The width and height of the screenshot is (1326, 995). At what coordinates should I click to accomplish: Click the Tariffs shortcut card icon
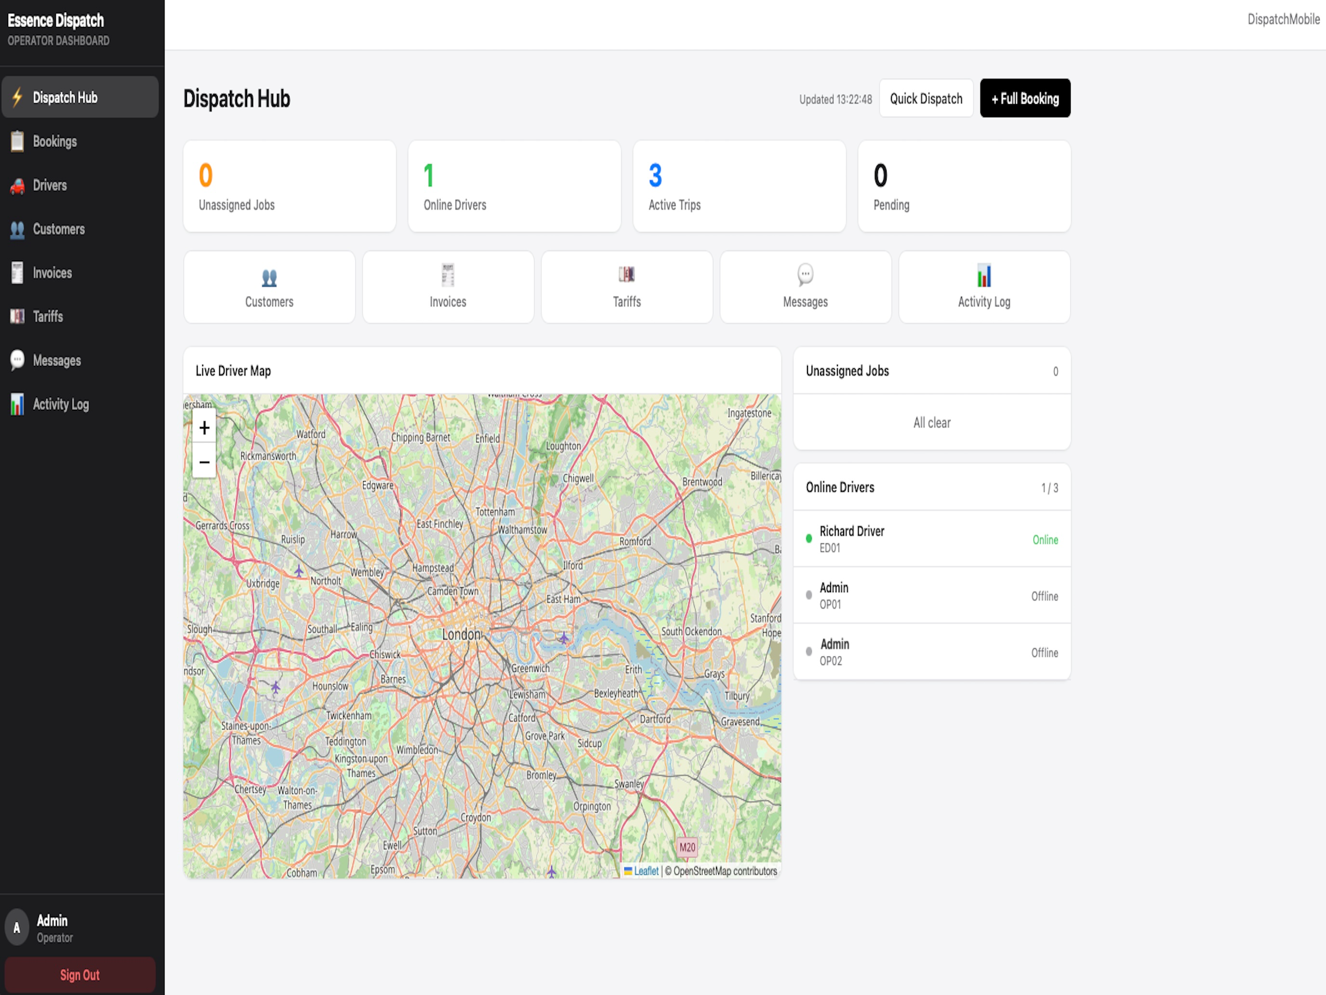(x=626, y=275)
